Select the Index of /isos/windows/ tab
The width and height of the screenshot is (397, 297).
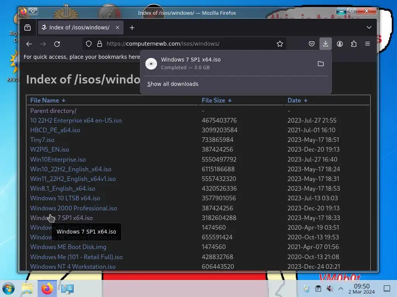pos(81,27)
